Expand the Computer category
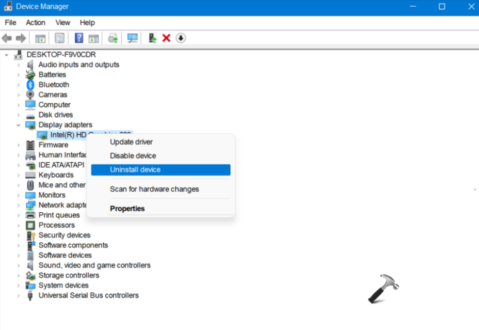This screenshot has height=330, width=479. (x=19, y=105)
